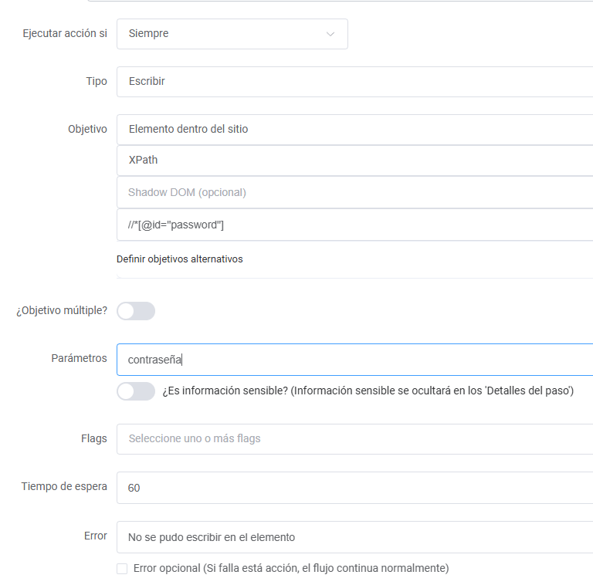Change the XPath selector type field
The image size is (593, 585).
354,161
